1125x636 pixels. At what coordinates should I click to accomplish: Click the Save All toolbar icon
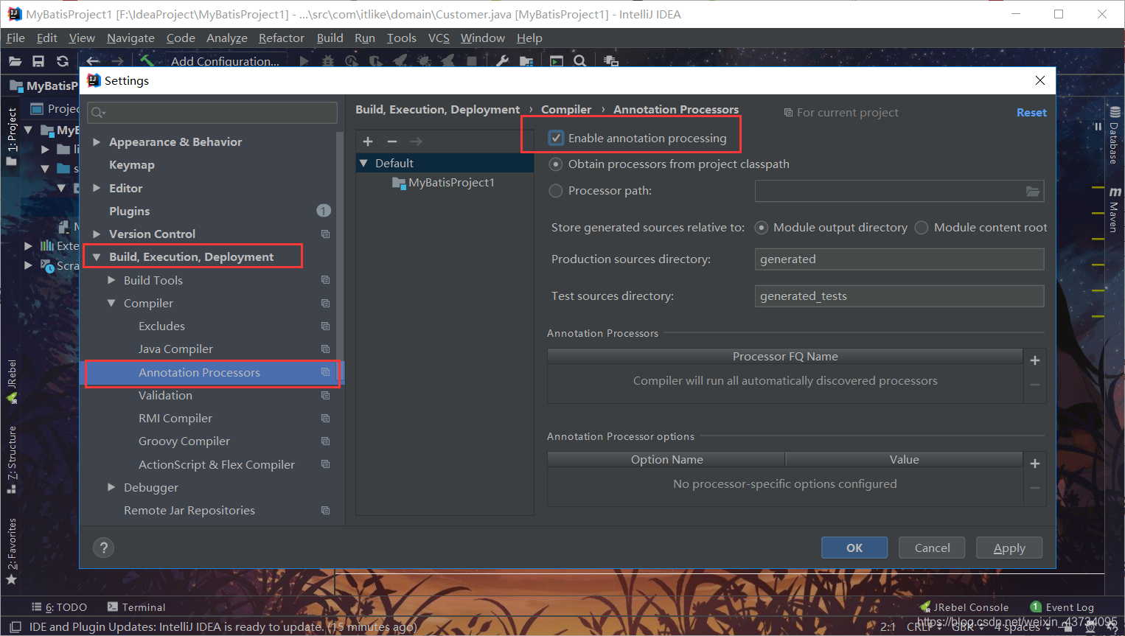click(38, 61)
